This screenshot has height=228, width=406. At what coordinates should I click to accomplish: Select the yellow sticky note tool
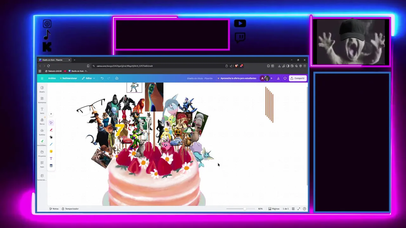click(x=51, y=151)
